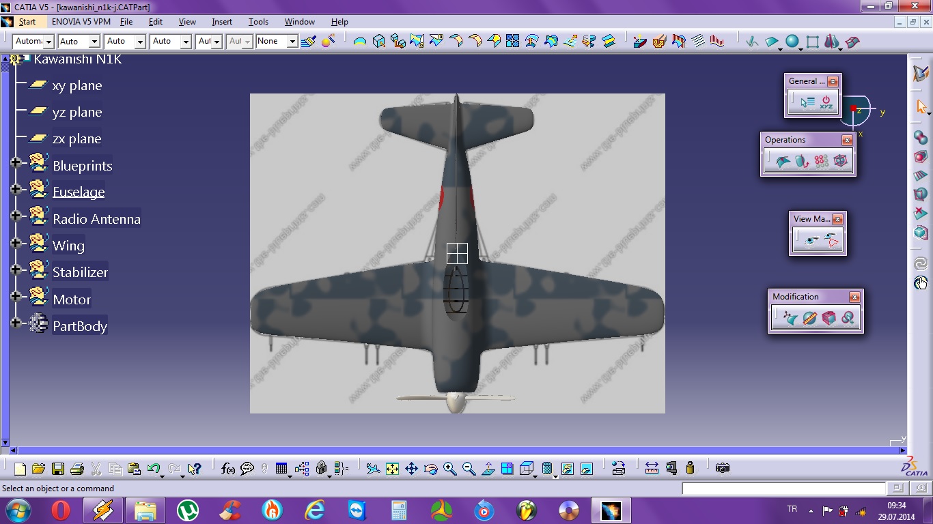
Task: Click the command input field in status bar
Action: coord(783,489)
